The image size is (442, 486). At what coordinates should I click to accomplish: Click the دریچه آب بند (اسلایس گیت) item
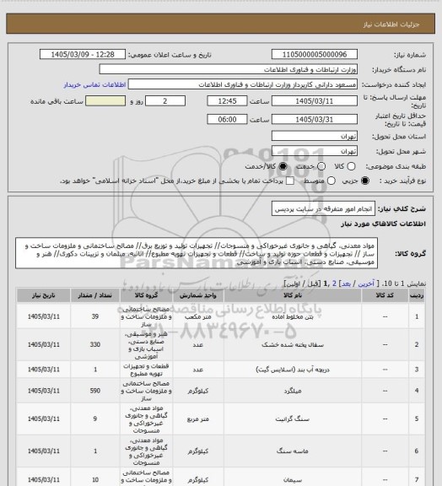pos(293,370)
